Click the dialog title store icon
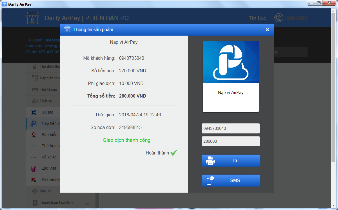 click(x=67, y=29)
